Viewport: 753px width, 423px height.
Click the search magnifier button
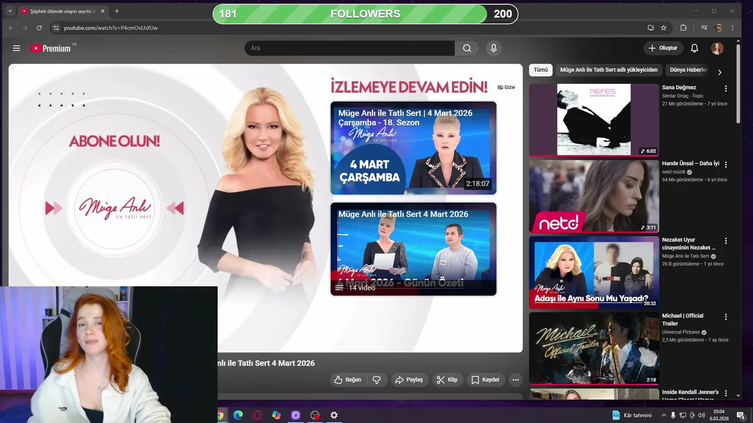tap(467, 48)
